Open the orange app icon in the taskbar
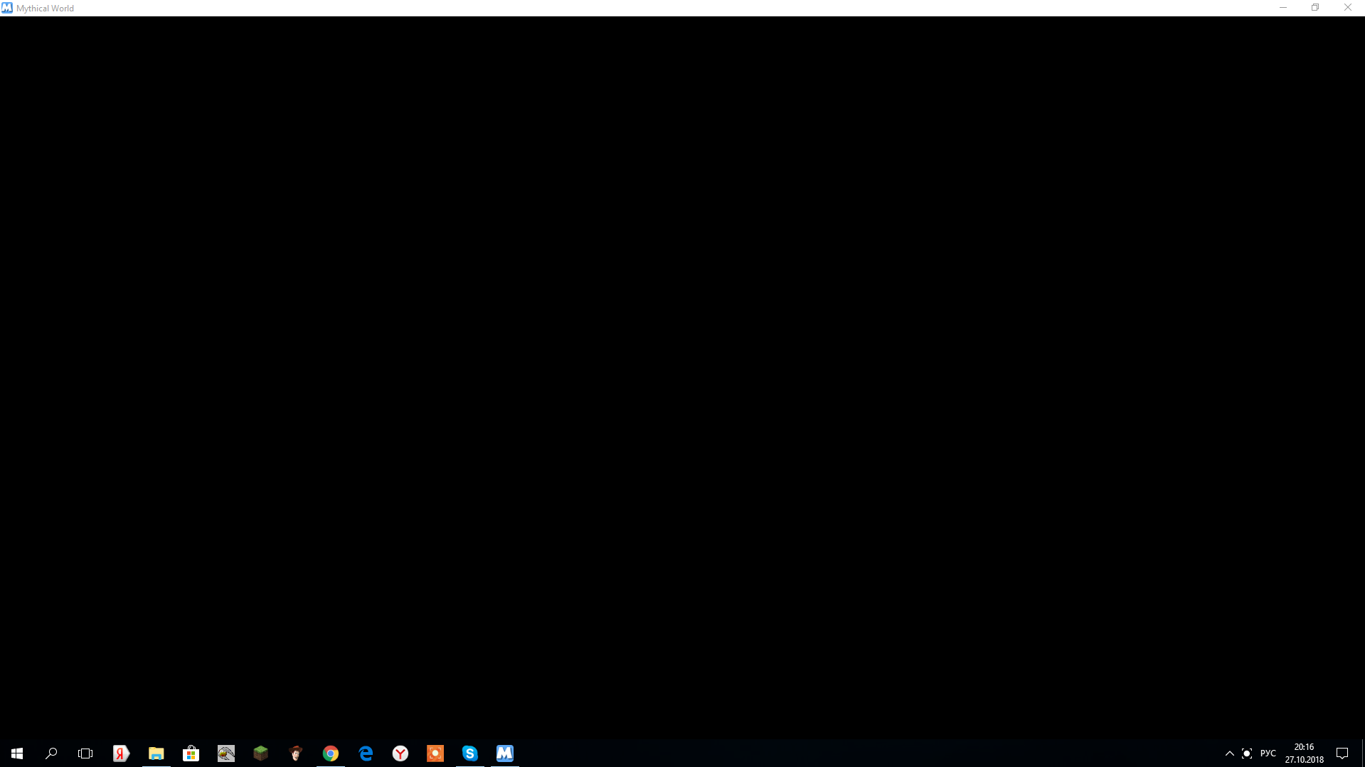 (435, 753)
